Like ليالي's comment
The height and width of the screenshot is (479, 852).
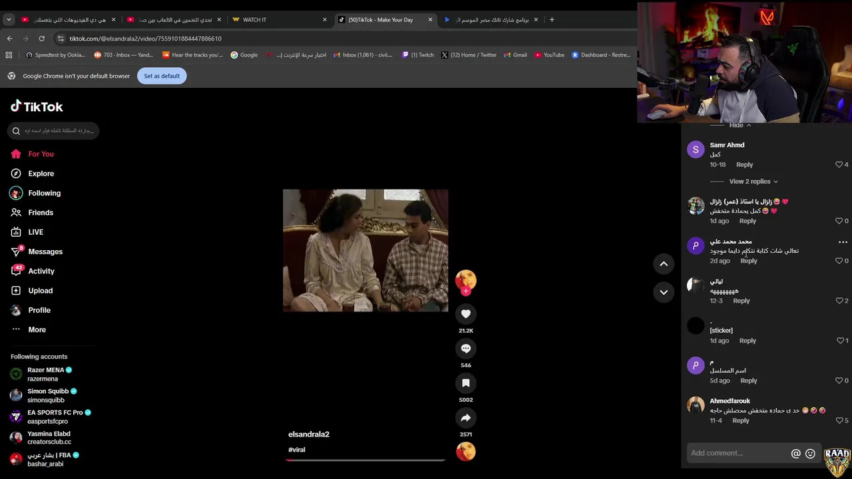point(839,301)
